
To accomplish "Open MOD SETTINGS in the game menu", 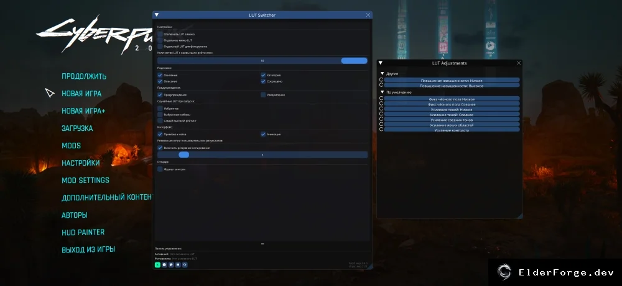I will click(x=85, y=181).
